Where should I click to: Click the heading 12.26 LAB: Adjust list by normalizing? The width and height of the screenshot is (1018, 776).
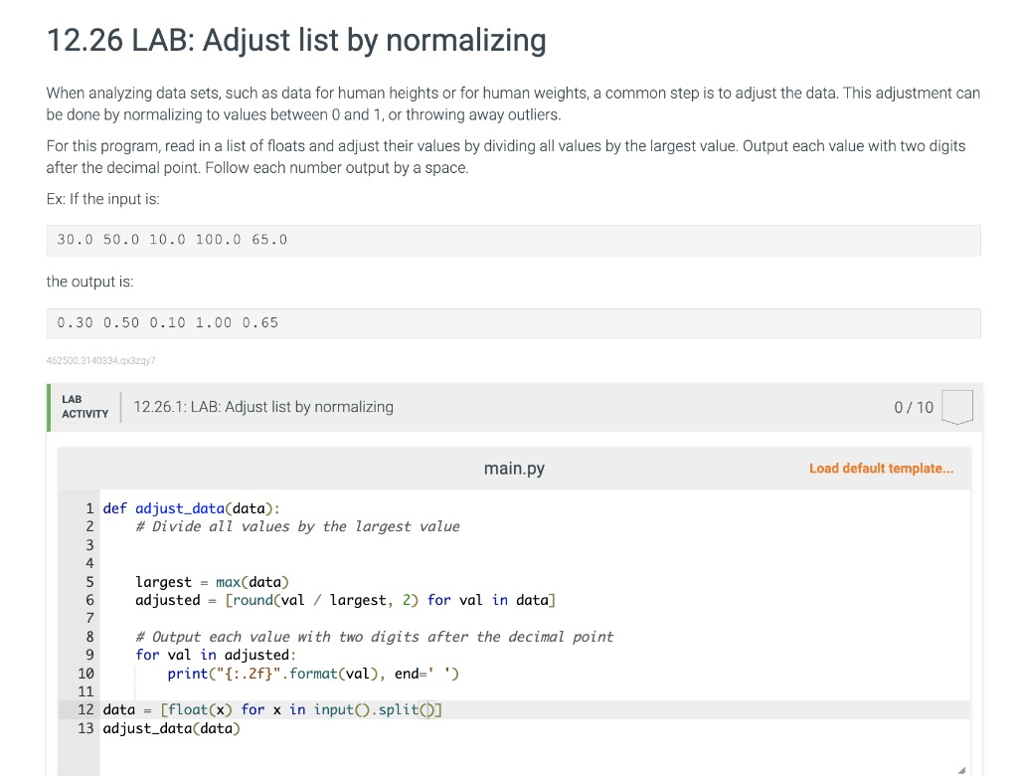point(295,41)
